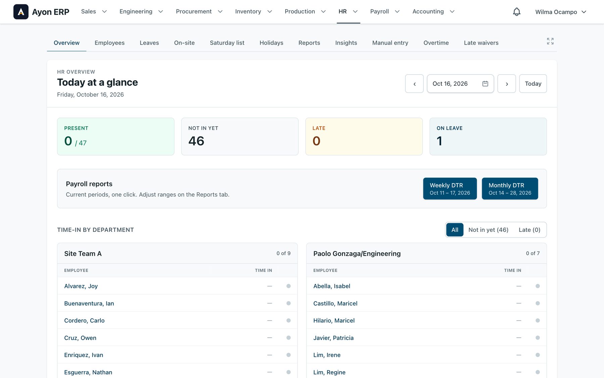Screen dimensions: 604x378
Task: Click the Ayon ERP logo icon
Action: point(21,12)
